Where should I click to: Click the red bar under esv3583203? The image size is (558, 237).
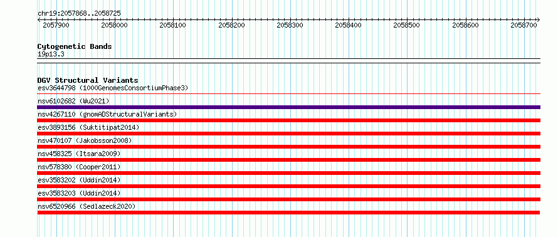288,199
